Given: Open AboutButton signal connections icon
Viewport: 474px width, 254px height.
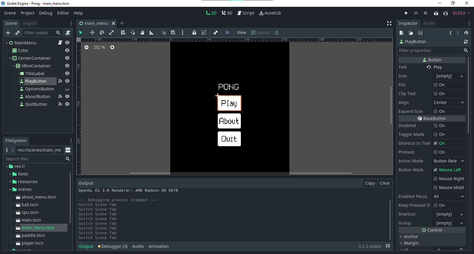Looking at the screenshot, I should (60, 96).
